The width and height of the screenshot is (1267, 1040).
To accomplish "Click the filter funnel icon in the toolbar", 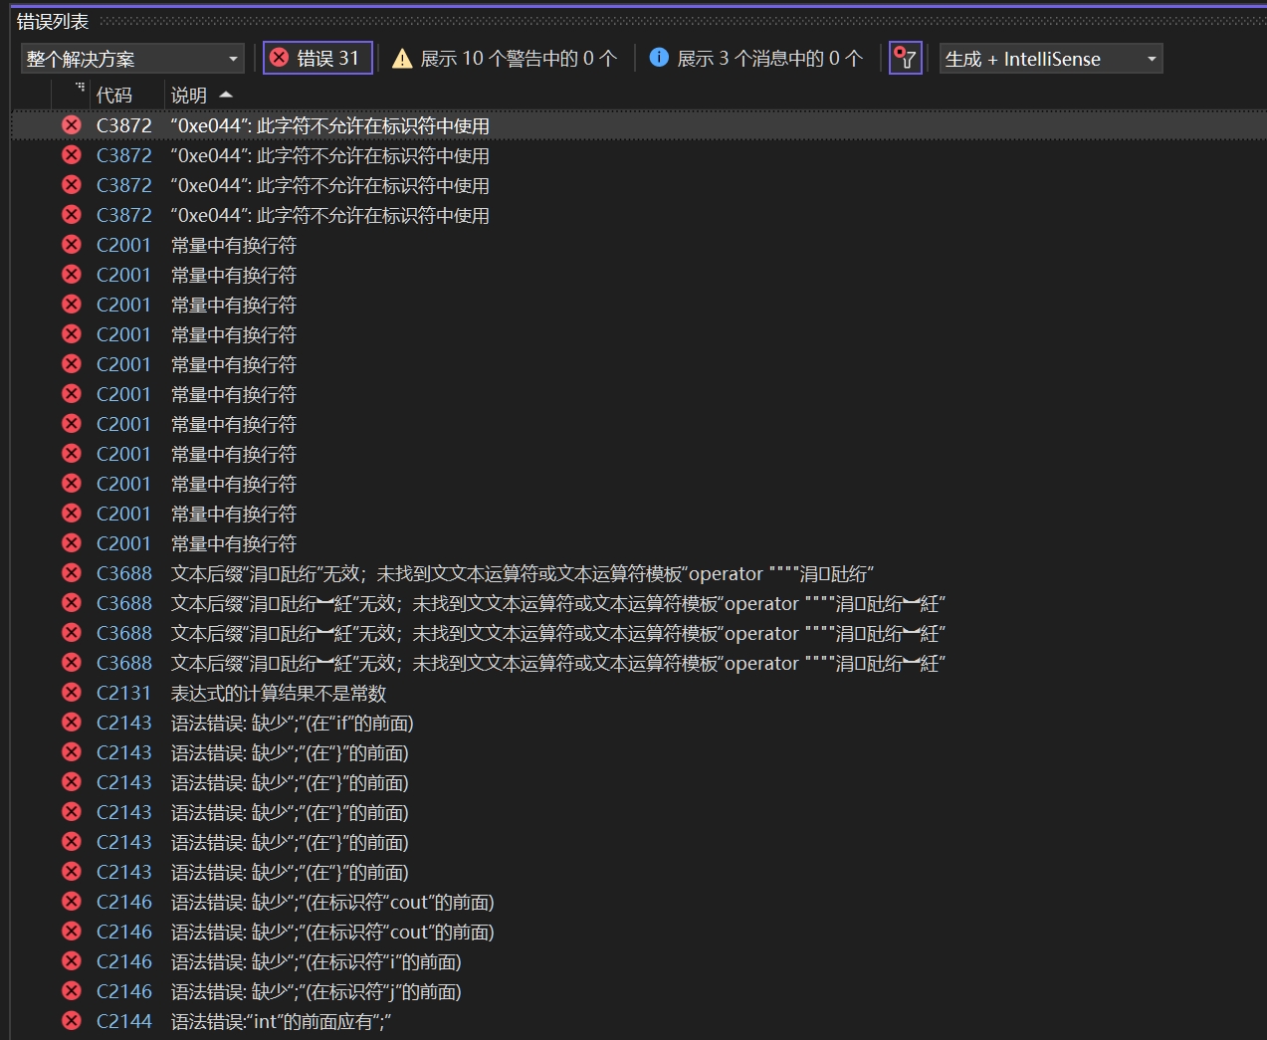I will [905, 59].
